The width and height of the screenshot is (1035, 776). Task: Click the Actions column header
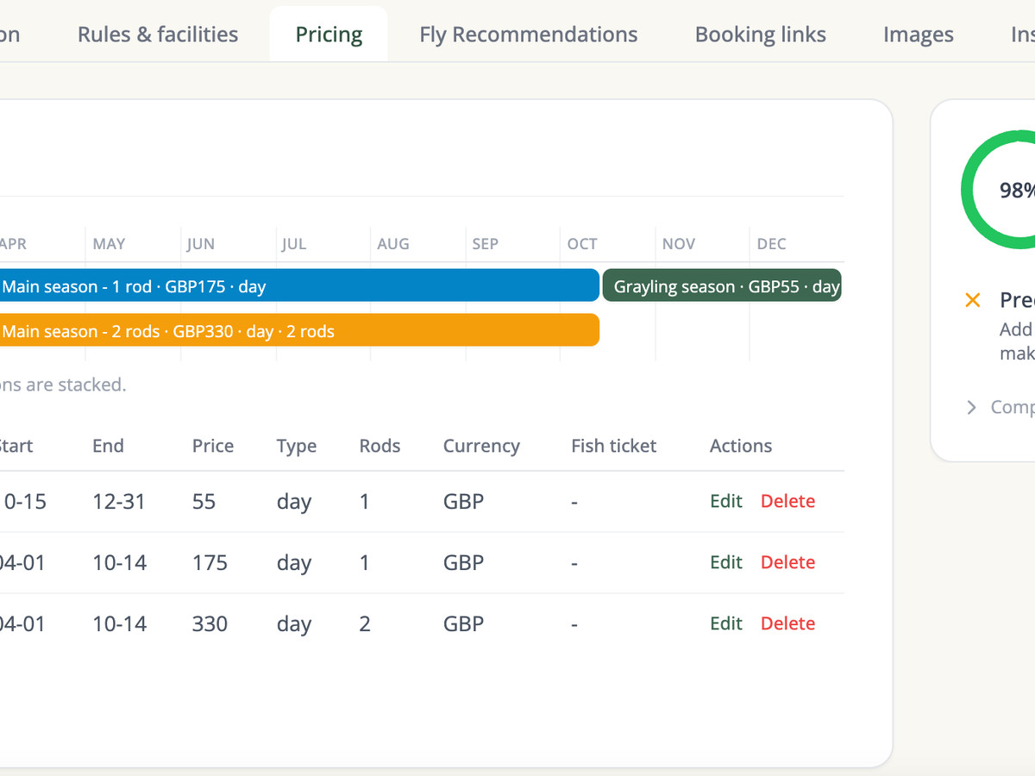click(741, 446)
